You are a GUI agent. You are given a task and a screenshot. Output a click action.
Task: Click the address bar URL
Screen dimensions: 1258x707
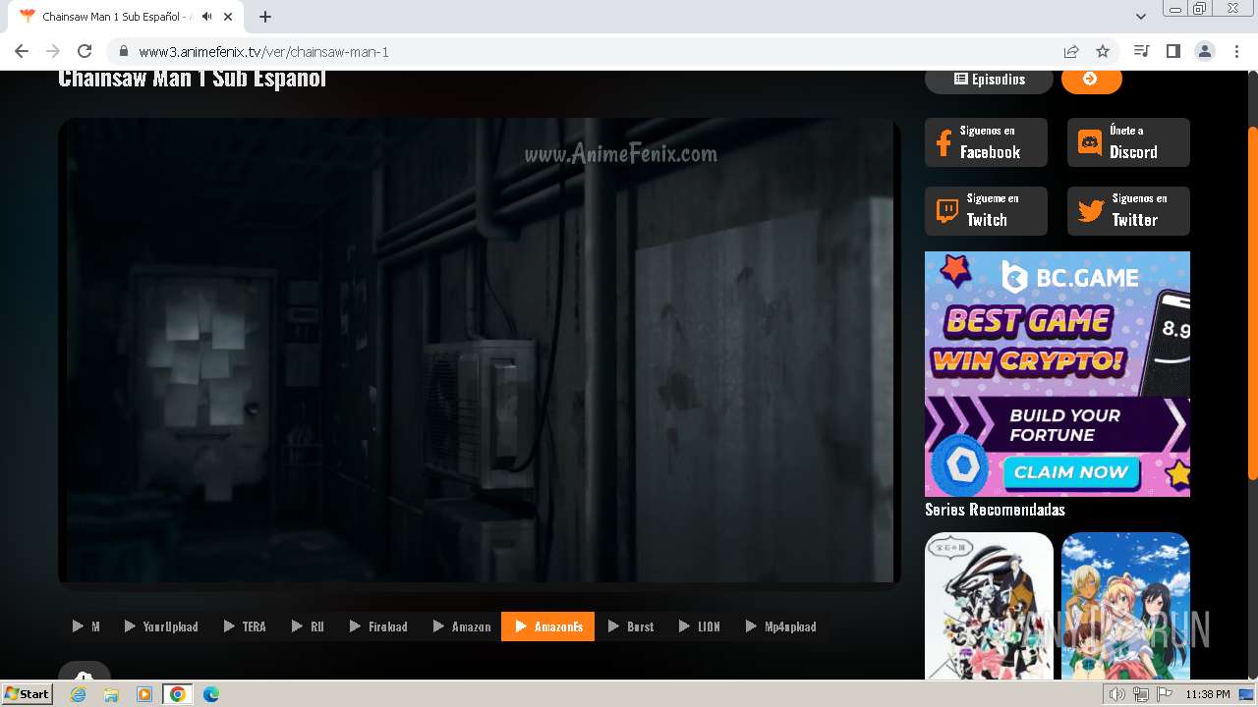[x=263, y=51]
